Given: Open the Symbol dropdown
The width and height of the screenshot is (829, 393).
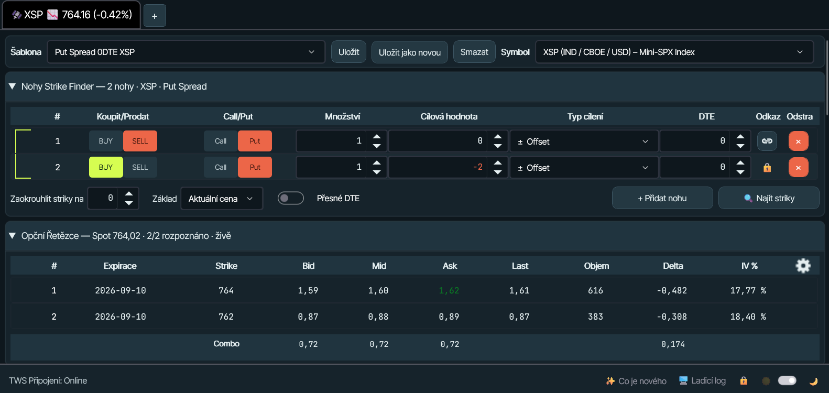Looking at the screenshot, I should coord(674,52).
